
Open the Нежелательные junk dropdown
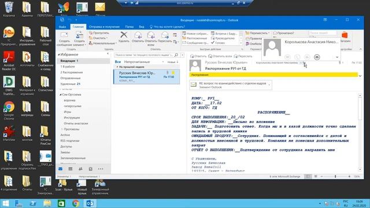coord(103,43)
